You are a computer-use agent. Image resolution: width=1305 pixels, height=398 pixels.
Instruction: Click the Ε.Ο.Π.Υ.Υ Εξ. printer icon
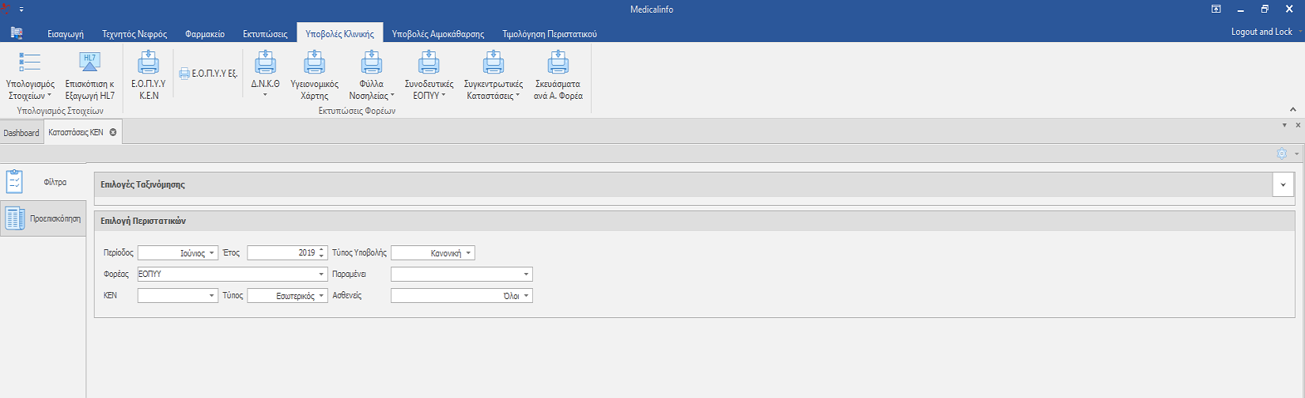pos(184,74)
